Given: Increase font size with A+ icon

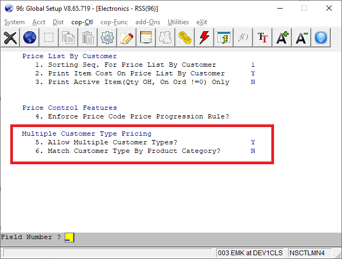Looking at the screenshot, I should point(282,38).
